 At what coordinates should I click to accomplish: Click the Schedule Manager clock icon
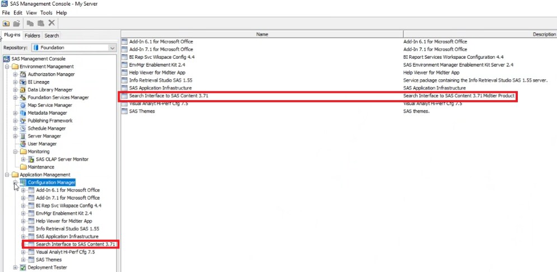23,128
